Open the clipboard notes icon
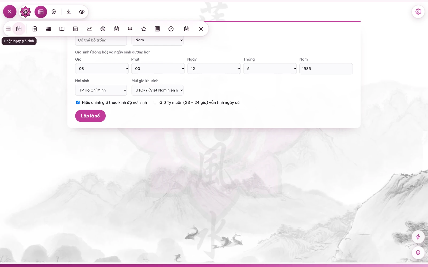Viewport: 428px width, 267px height. tap(35, 29)
